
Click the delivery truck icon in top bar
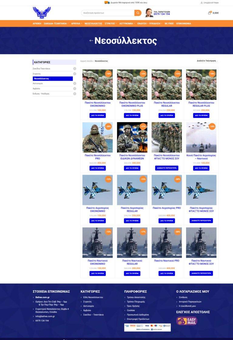click(x=107, y=2)
